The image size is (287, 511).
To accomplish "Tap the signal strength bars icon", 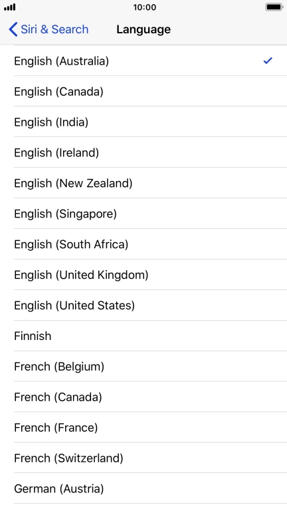I will point(10,7).
